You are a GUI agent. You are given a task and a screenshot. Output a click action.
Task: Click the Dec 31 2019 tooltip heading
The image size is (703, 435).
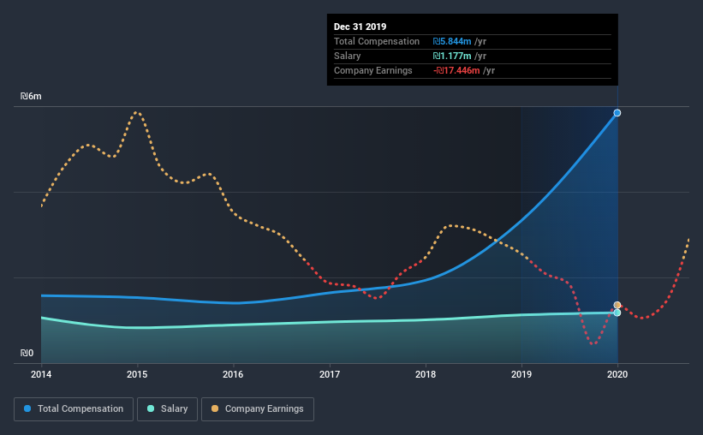point(360,27)
